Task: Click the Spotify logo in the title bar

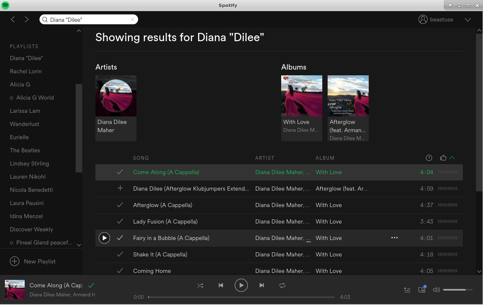Action: [x=5, y=5]
